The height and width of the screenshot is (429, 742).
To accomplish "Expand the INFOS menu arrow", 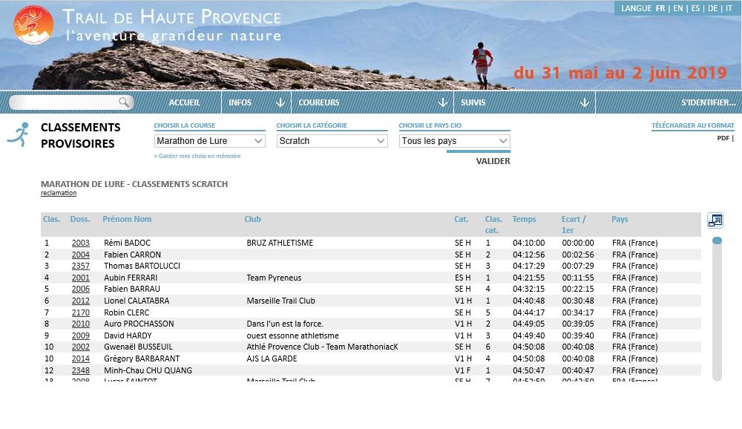I will click(x=280, y=102).
